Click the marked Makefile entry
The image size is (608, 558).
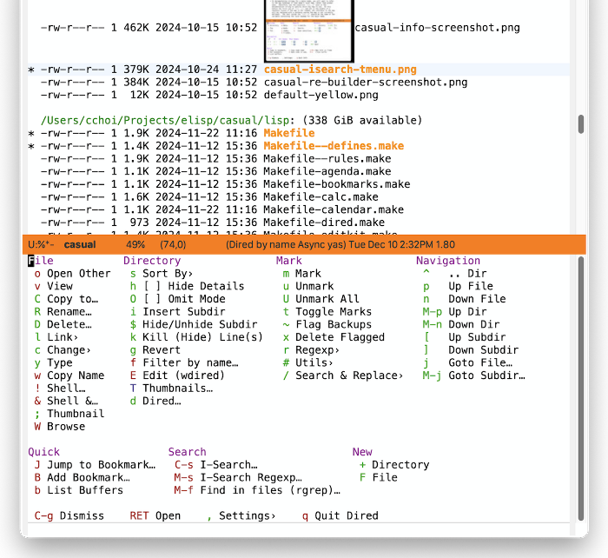pos(289,133)
